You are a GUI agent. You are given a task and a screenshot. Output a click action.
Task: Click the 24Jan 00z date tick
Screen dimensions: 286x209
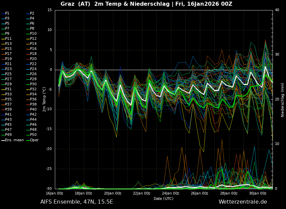click(171, 193)
